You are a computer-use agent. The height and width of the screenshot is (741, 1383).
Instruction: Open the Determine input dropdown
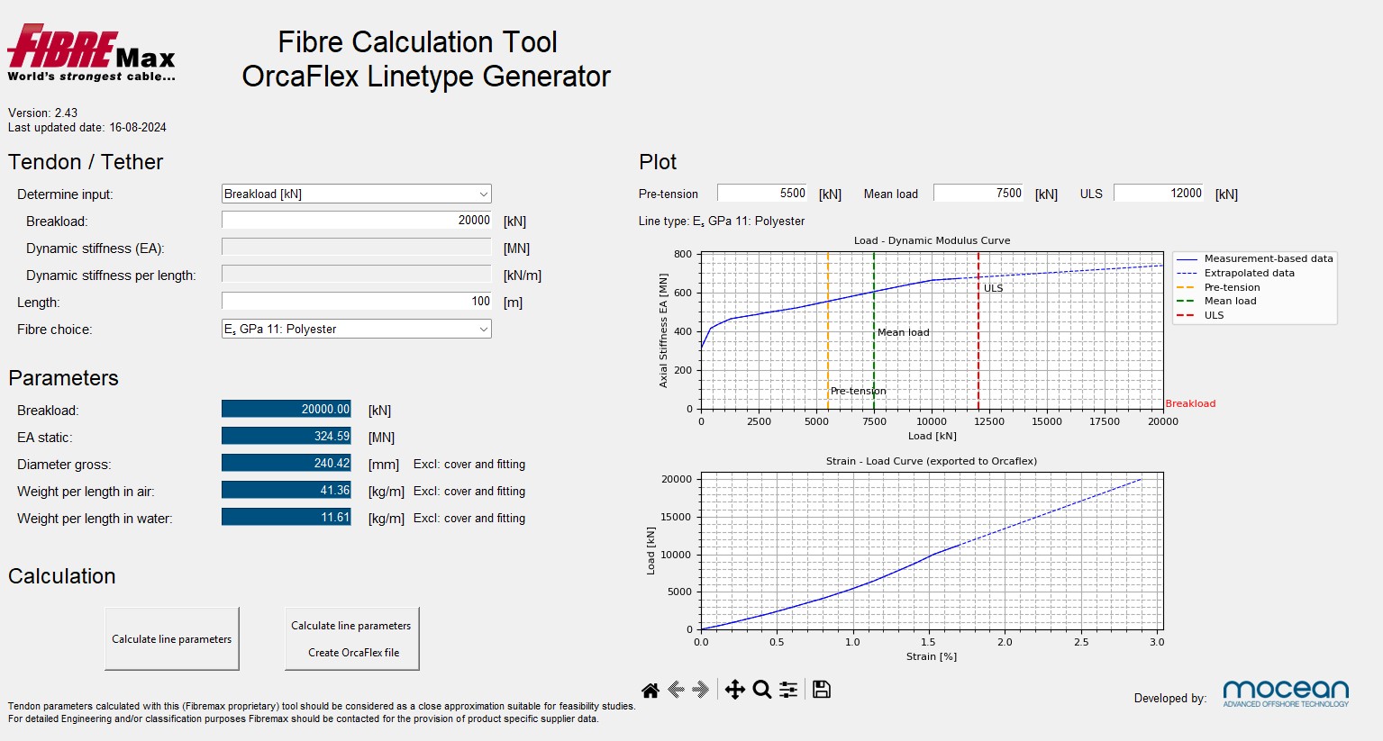[x=356, y=194]
